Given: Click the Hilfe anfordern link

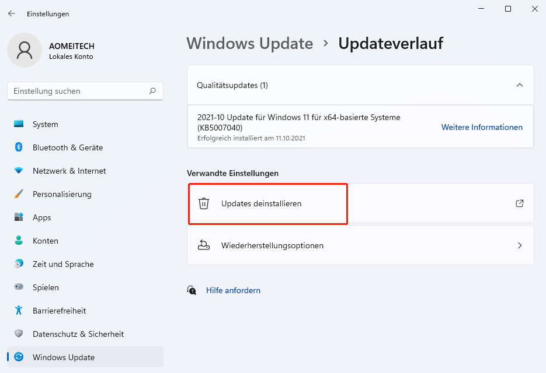Looking at the screenshot, I should point(233,290).
